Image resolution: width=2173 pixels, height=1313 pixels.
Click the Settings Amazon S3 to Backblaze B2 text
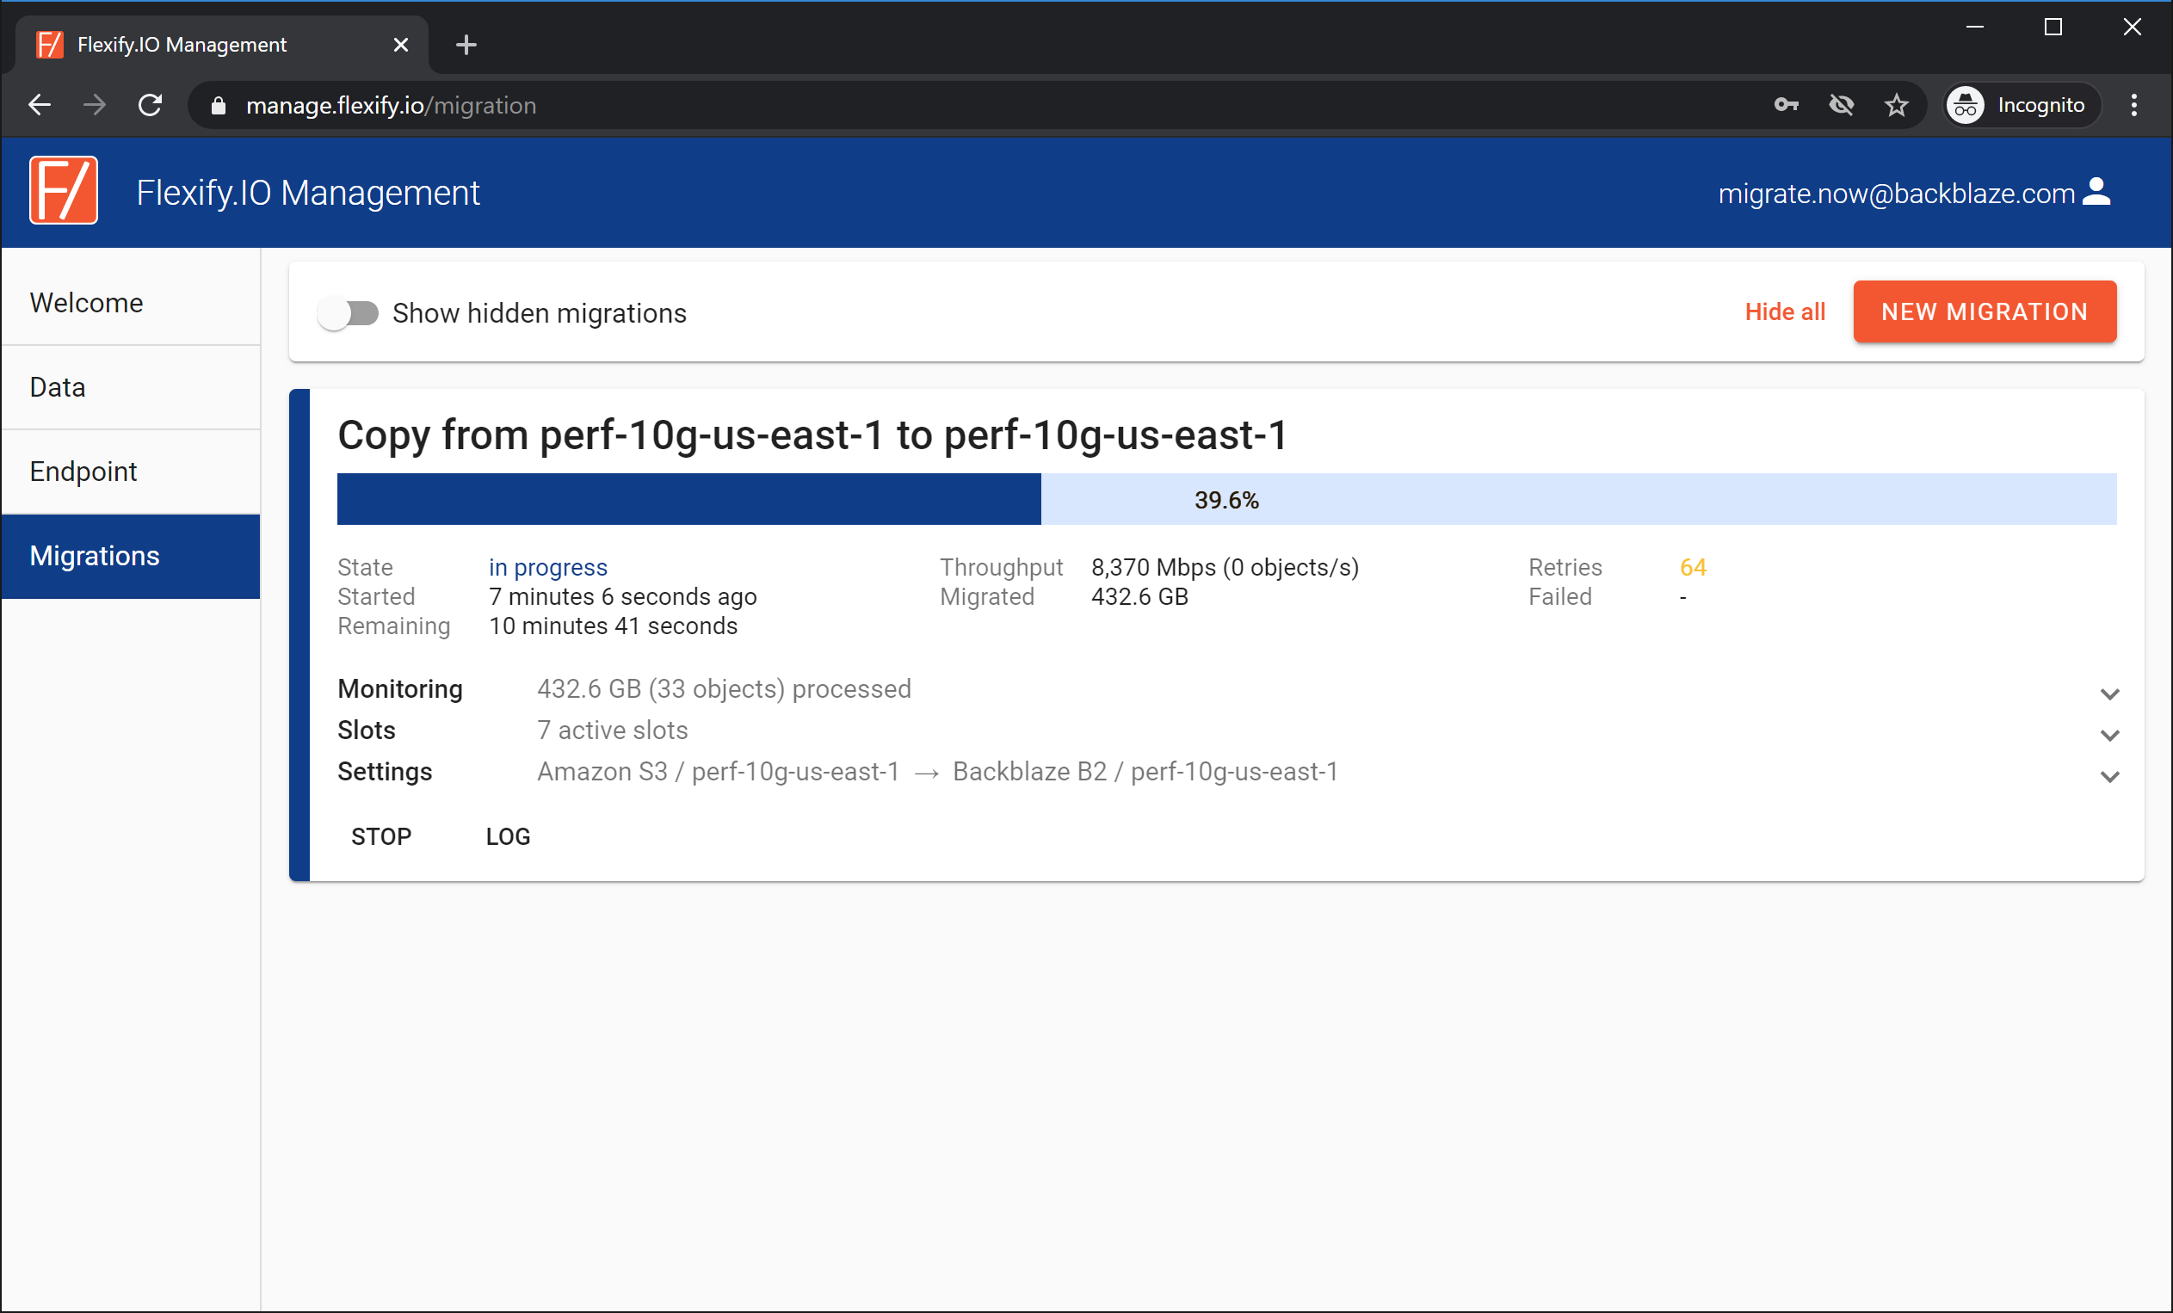pyautogui.click(x=937, y=772)
